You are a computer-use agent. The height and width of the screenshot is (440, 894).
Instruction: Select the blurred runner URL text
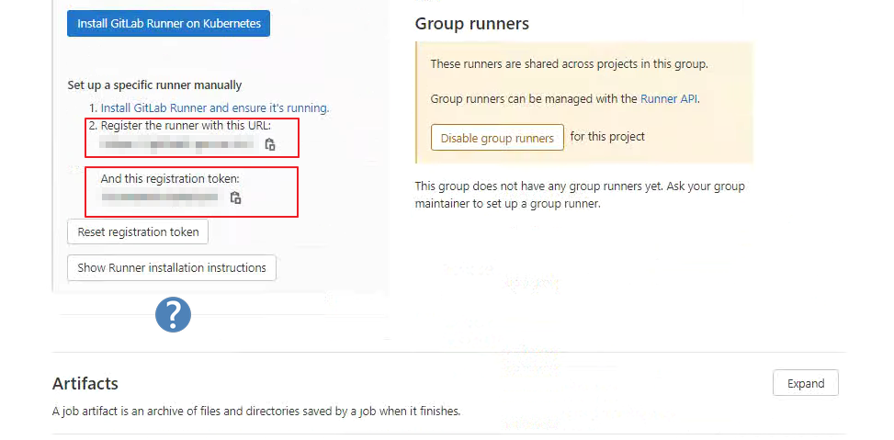[177, 143]
